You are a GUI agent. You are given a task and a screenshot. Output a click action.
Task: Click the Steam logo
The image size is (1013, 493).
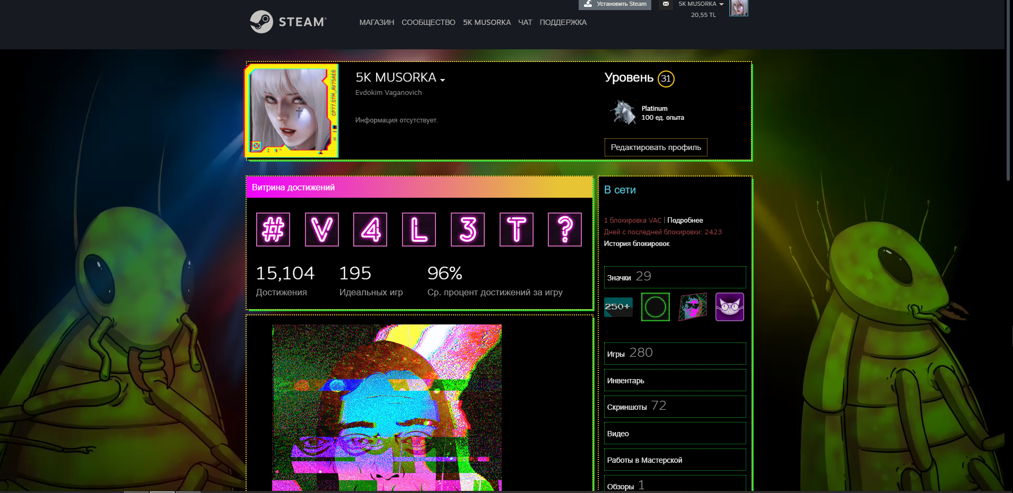(288, 22)
